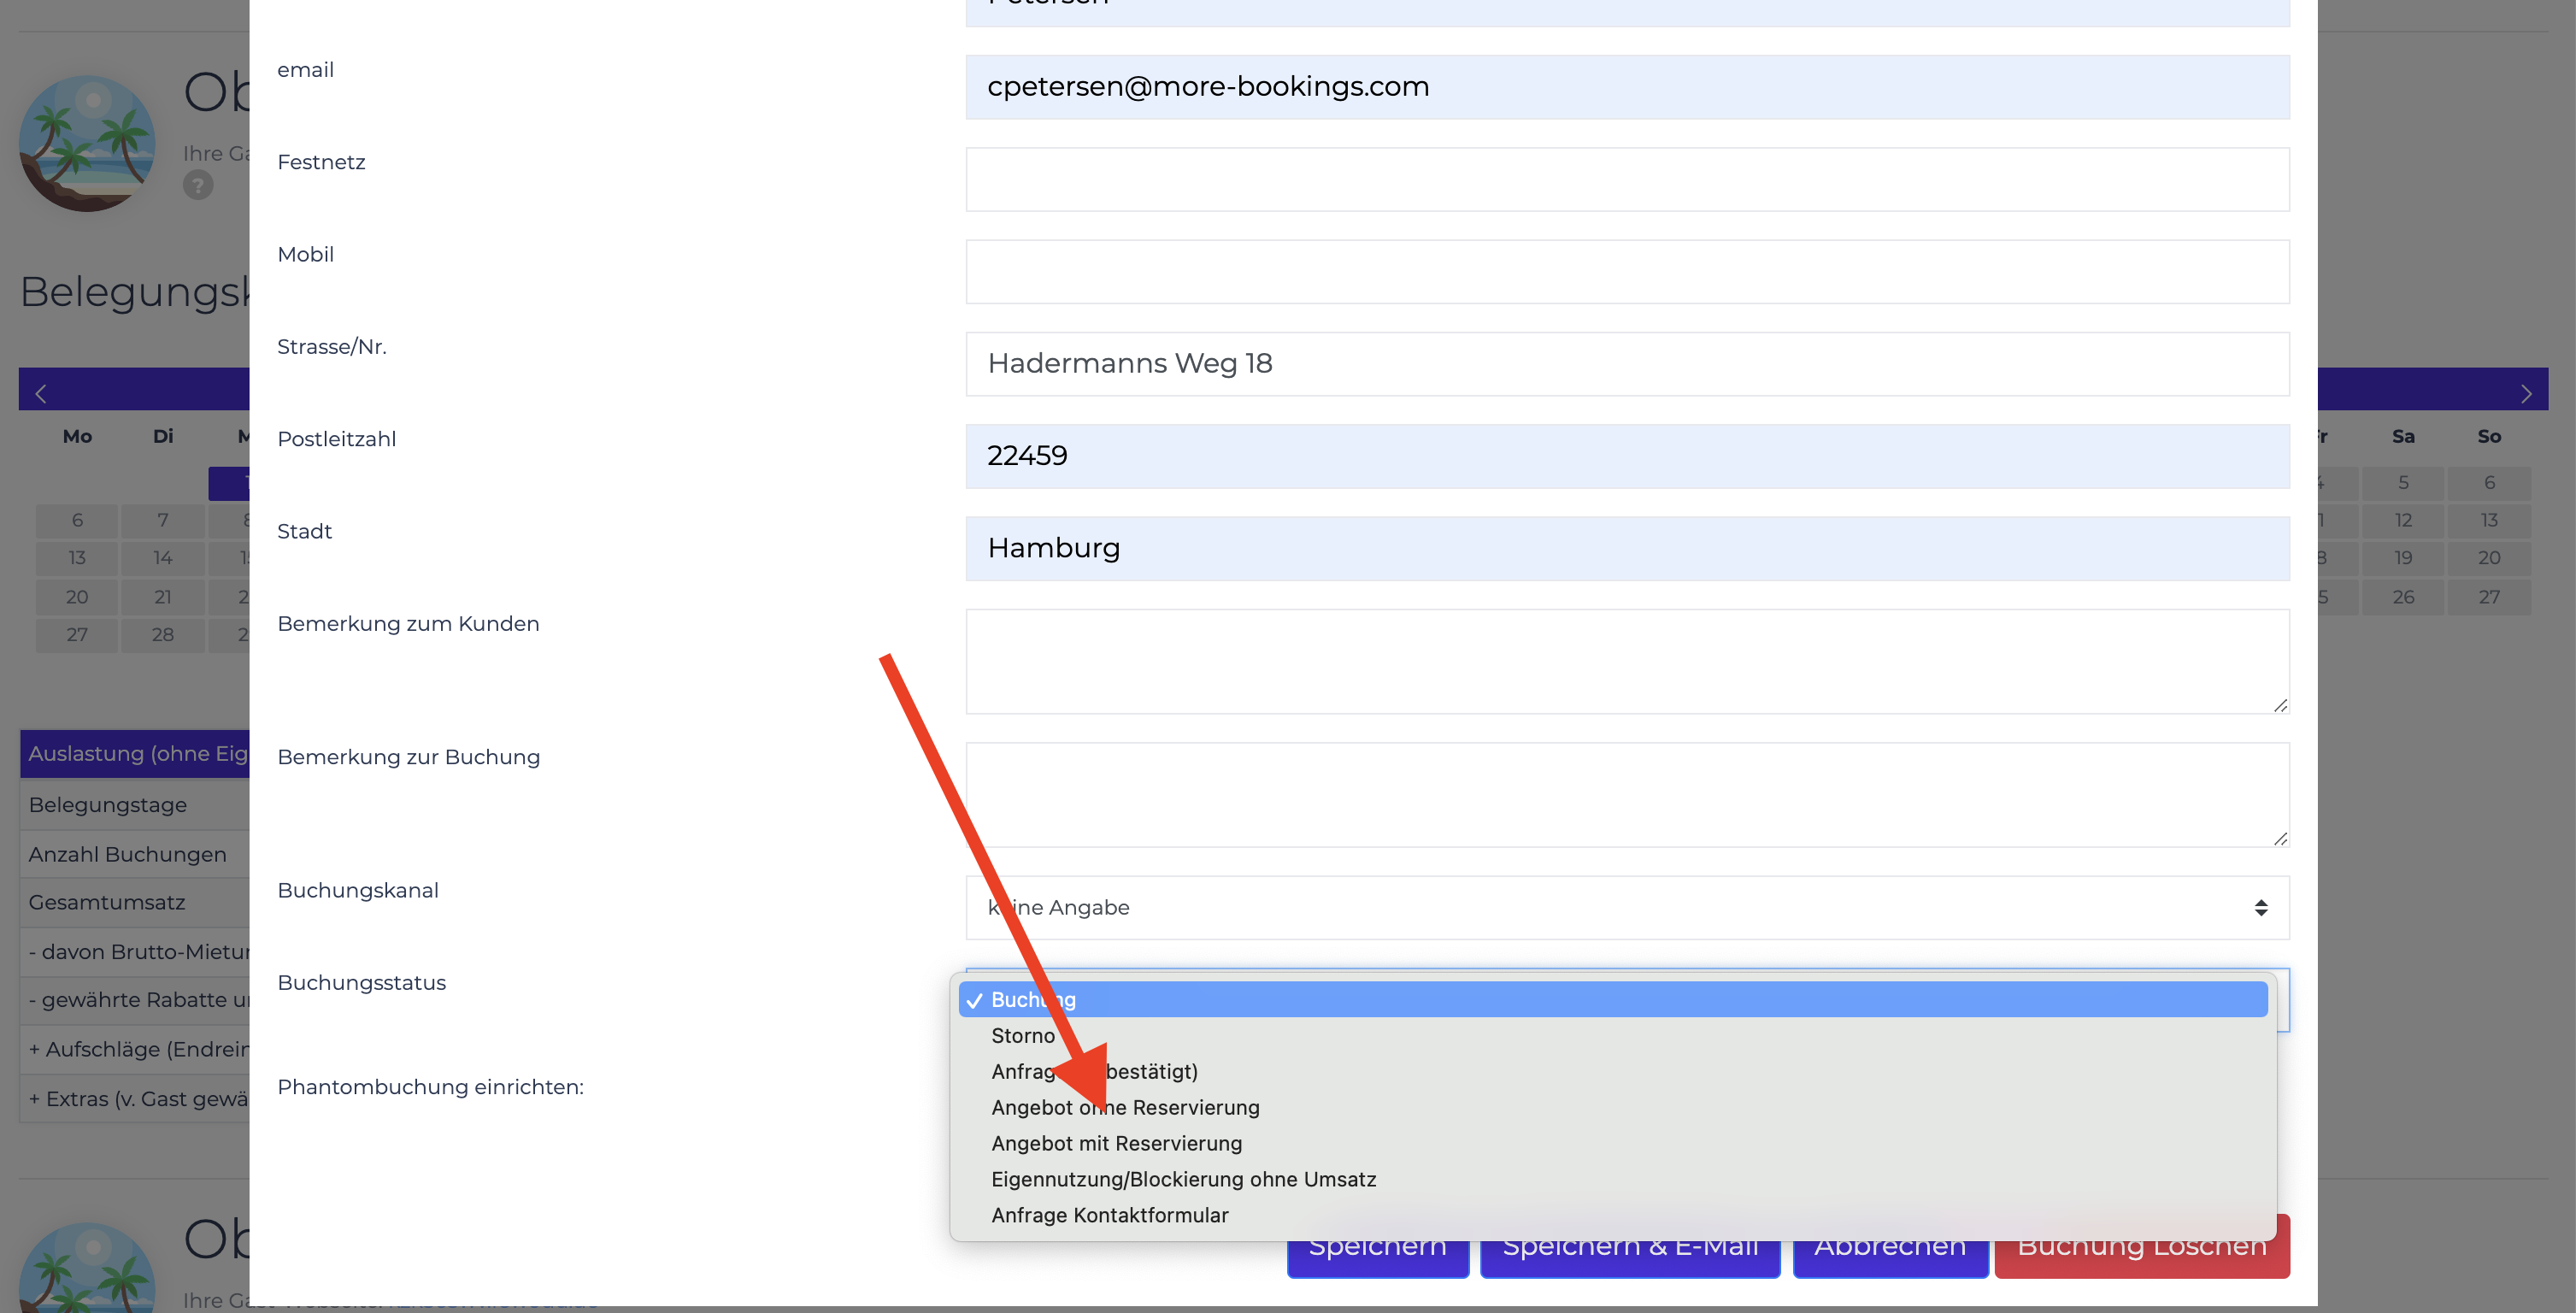This screenshot has height=1313, width=2576.
Task: Choose Angebot ohne Reservierung option
Action: point(1612,1107)
